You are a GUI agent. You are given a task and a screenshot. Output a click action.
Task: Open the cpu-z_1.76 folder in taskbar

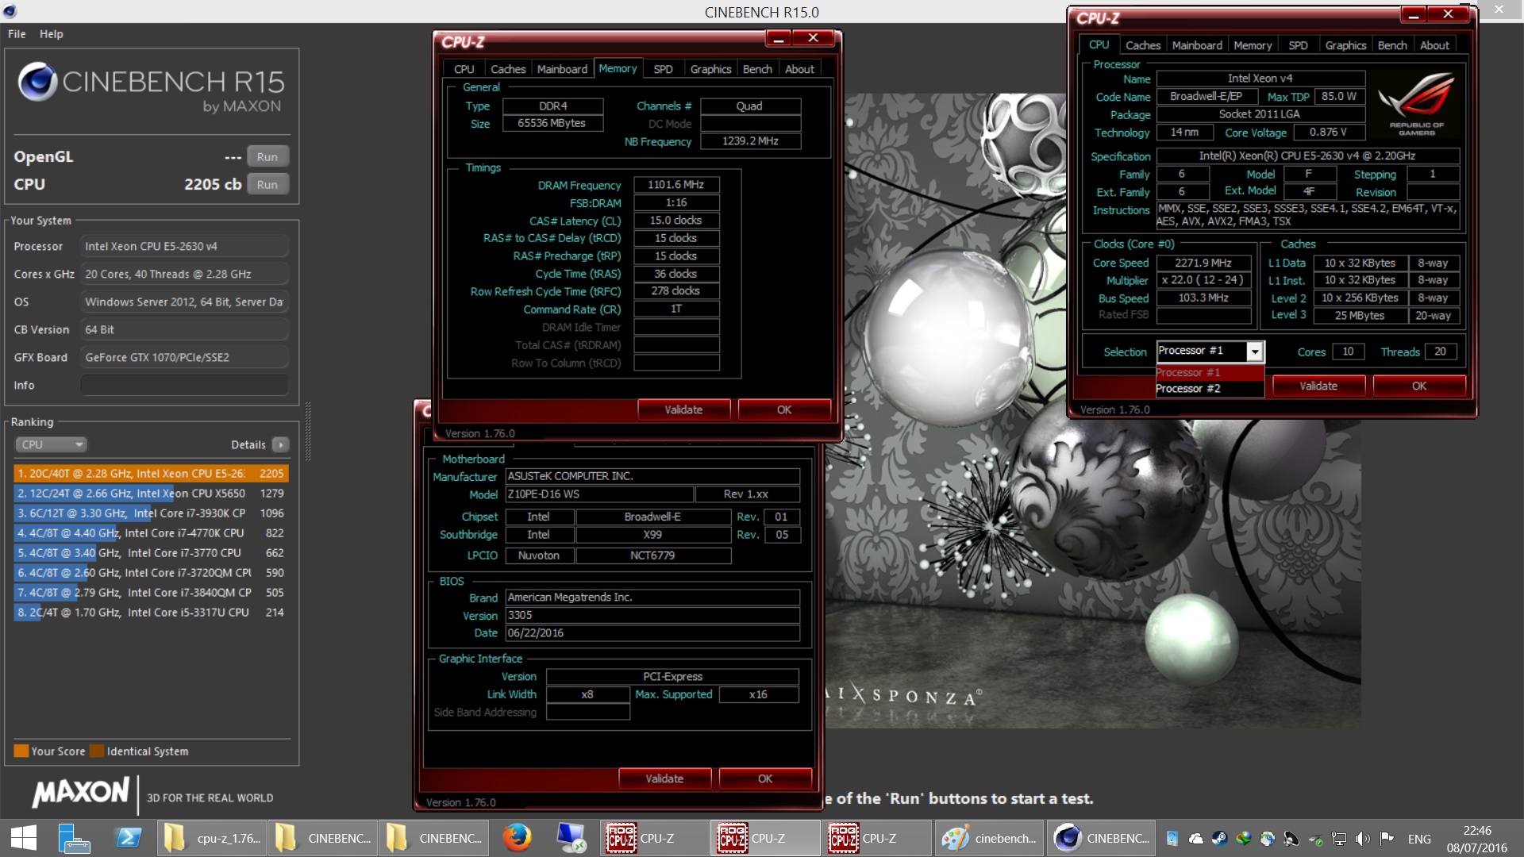click(211, 838)
